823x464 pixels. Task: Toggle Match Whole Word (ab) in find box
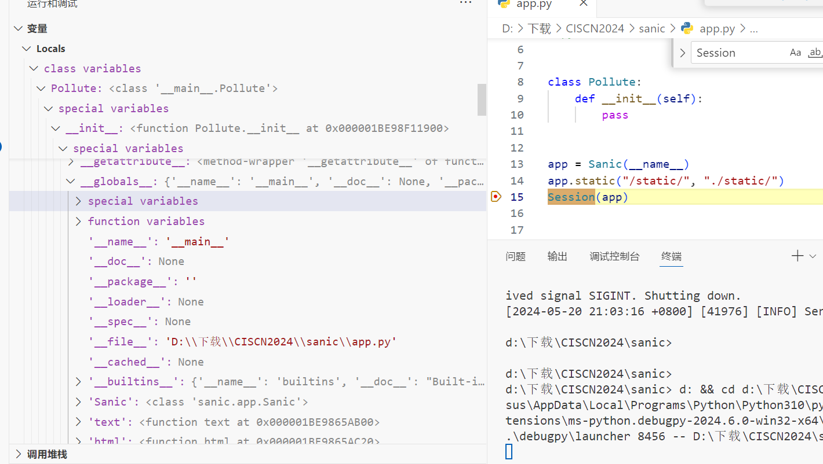[815, 53]
